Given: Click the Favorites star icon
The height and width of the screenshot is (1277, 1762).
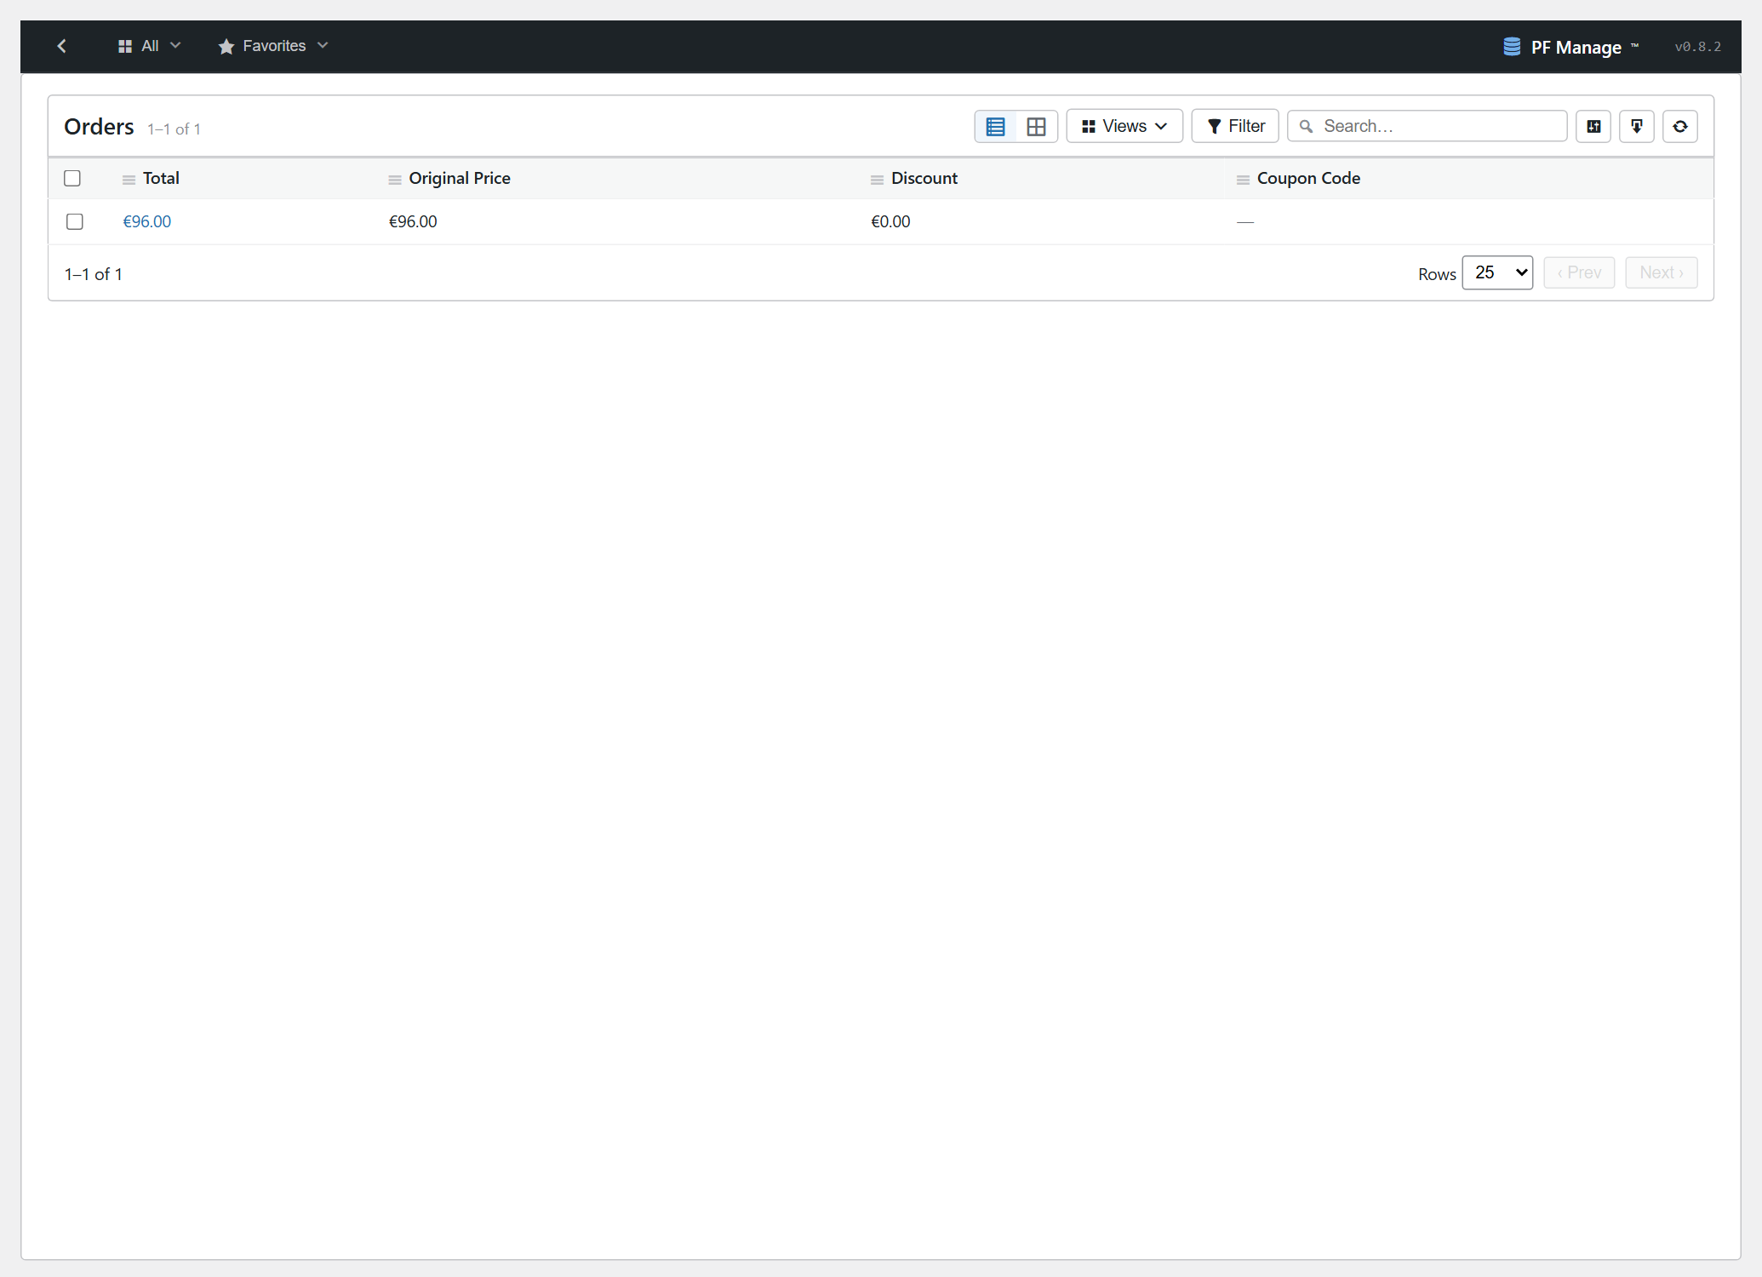Looking at the screenshot, I should point(226,46).
